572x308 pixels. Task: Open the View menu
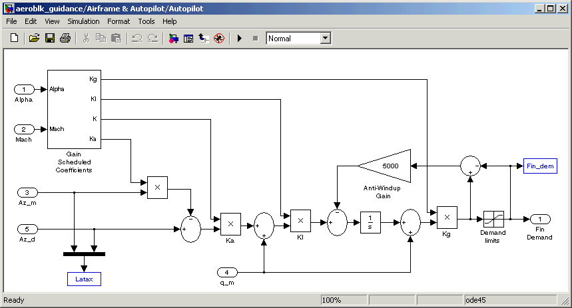coord(52,21)
